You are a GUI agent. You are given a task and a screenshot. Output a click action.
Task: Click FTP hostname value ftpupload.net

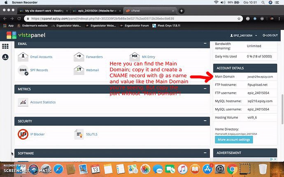coord(257,85)
